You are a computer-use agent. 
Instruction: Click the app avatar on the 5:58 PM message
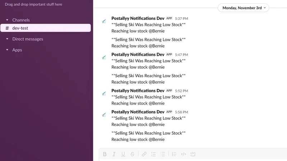[x=104, y=115]
